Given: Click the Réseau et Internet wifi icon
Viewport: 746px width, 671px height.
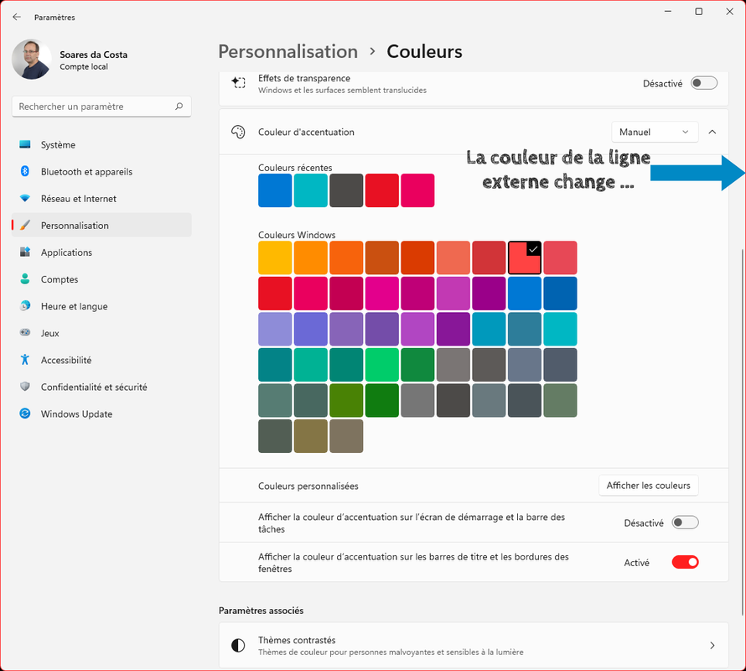Looking at the screenshot, I should point(25,198).
